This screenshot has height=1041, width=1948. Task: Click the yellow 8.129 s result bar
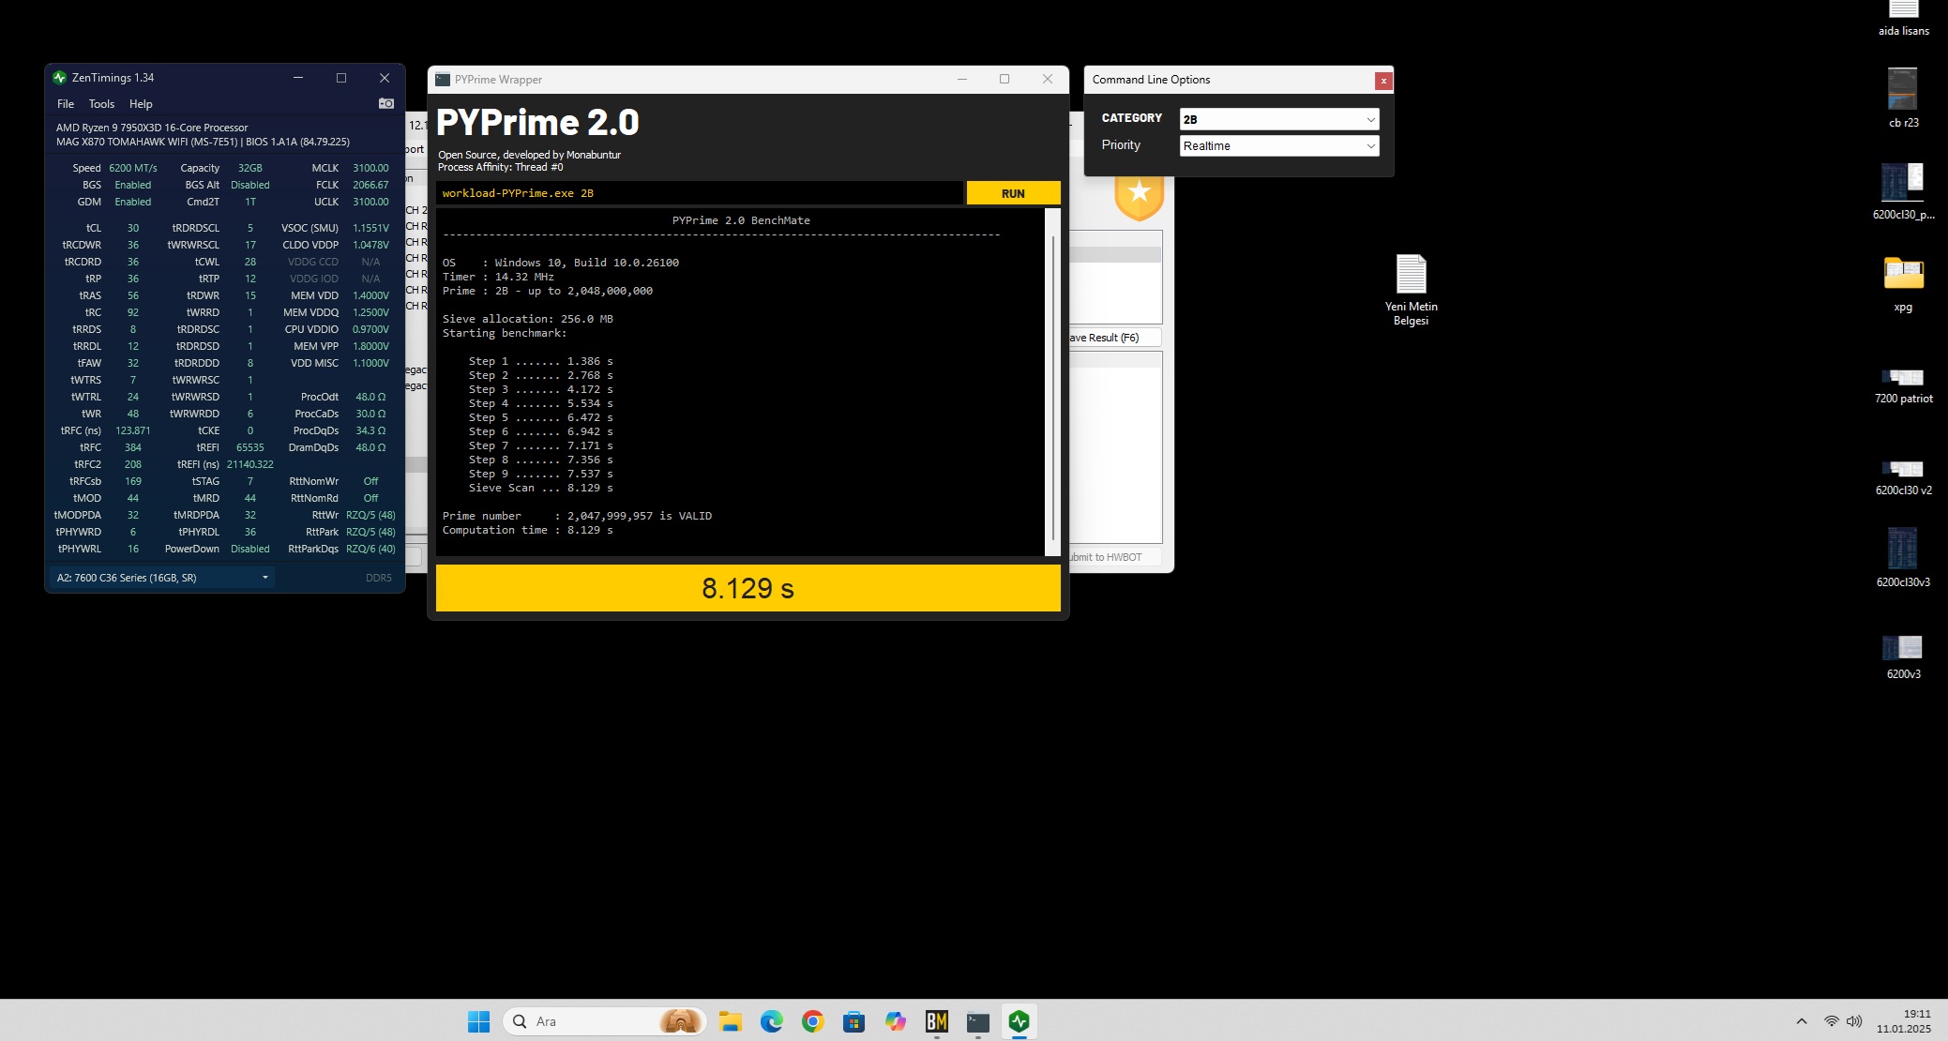[748, 588]
